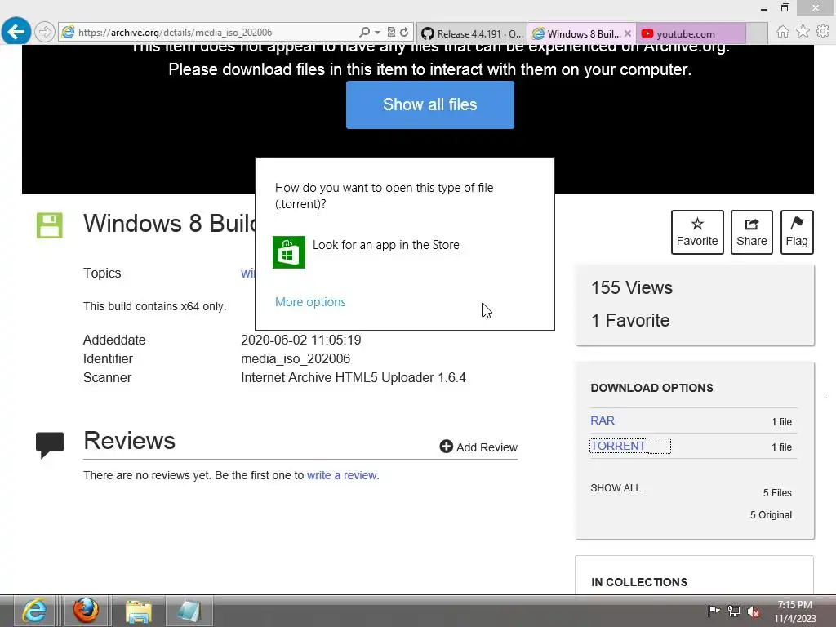This screenshot has height=627, width=836.
Task: Open a new blank tab
Action: (x=757, y=33)
